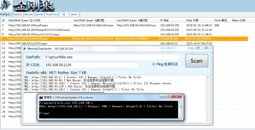
Task: Click scan result line for 192.168.50.141
Action: (84, 89)
